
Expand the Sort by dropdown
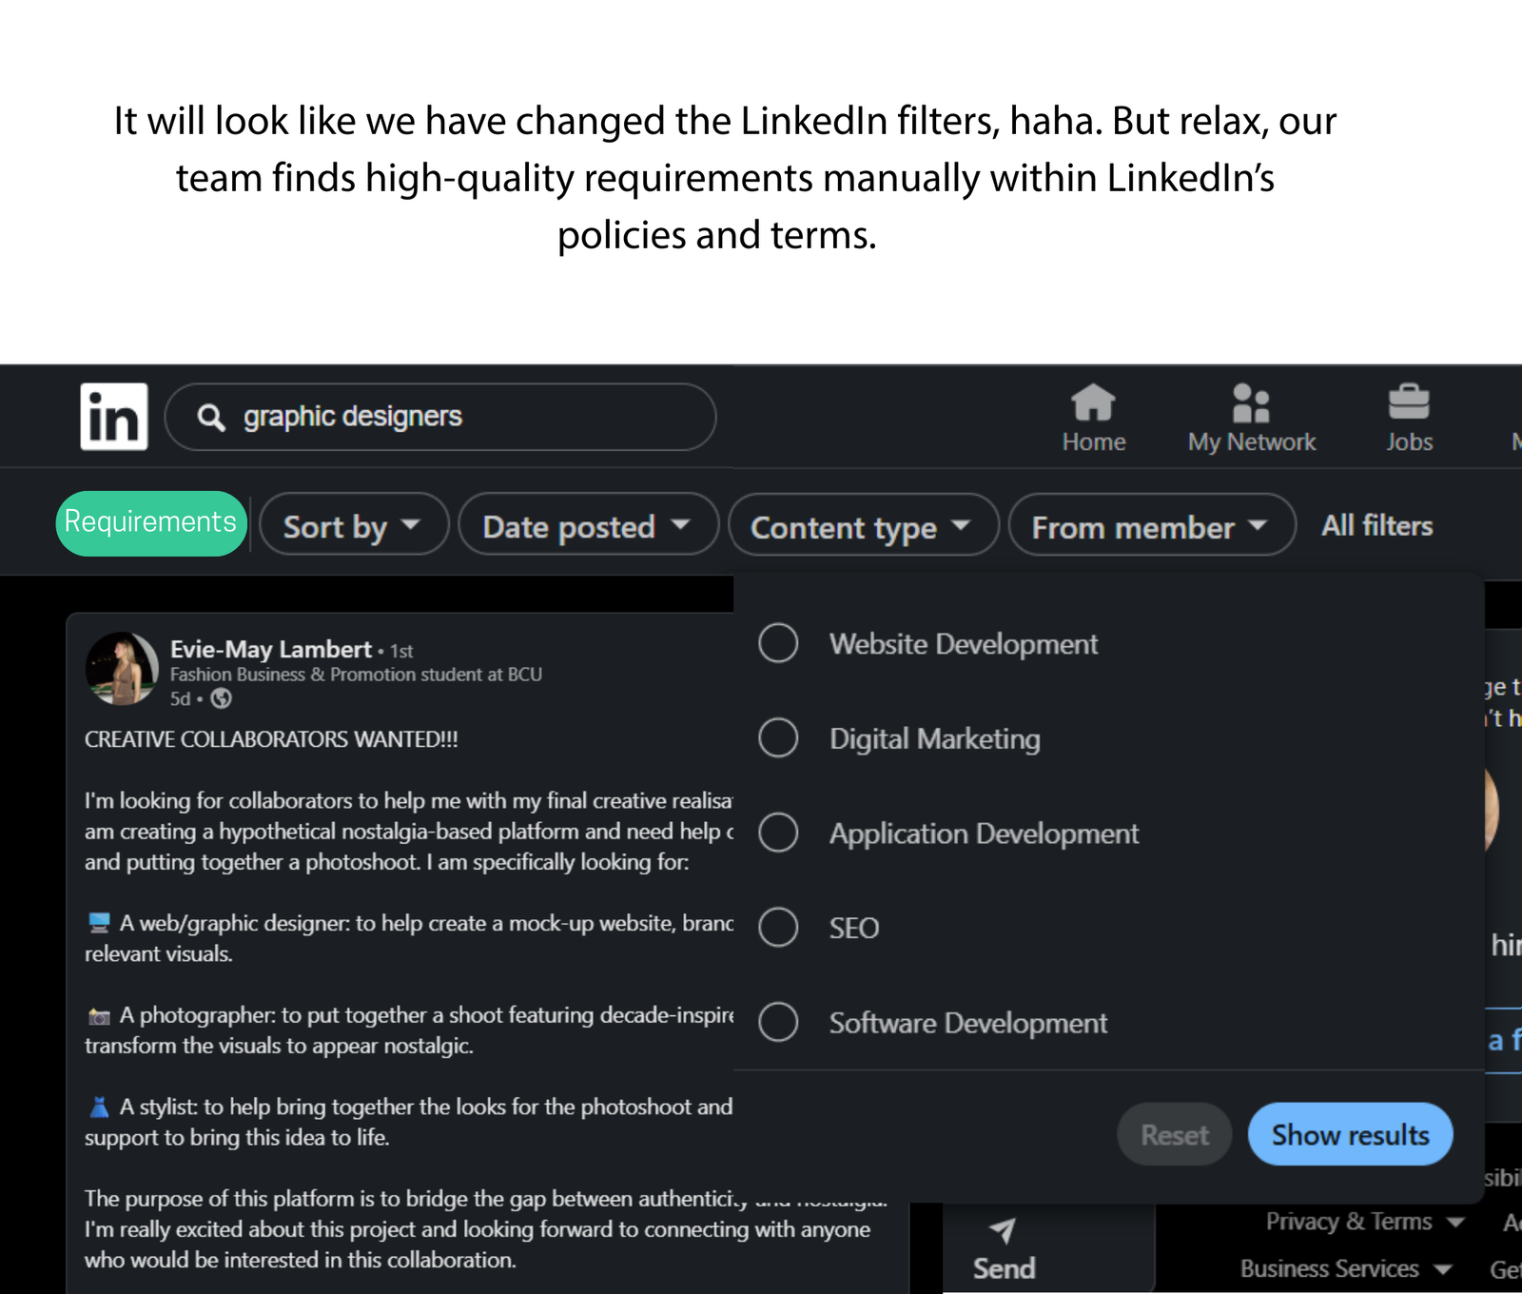coord(354,524)
